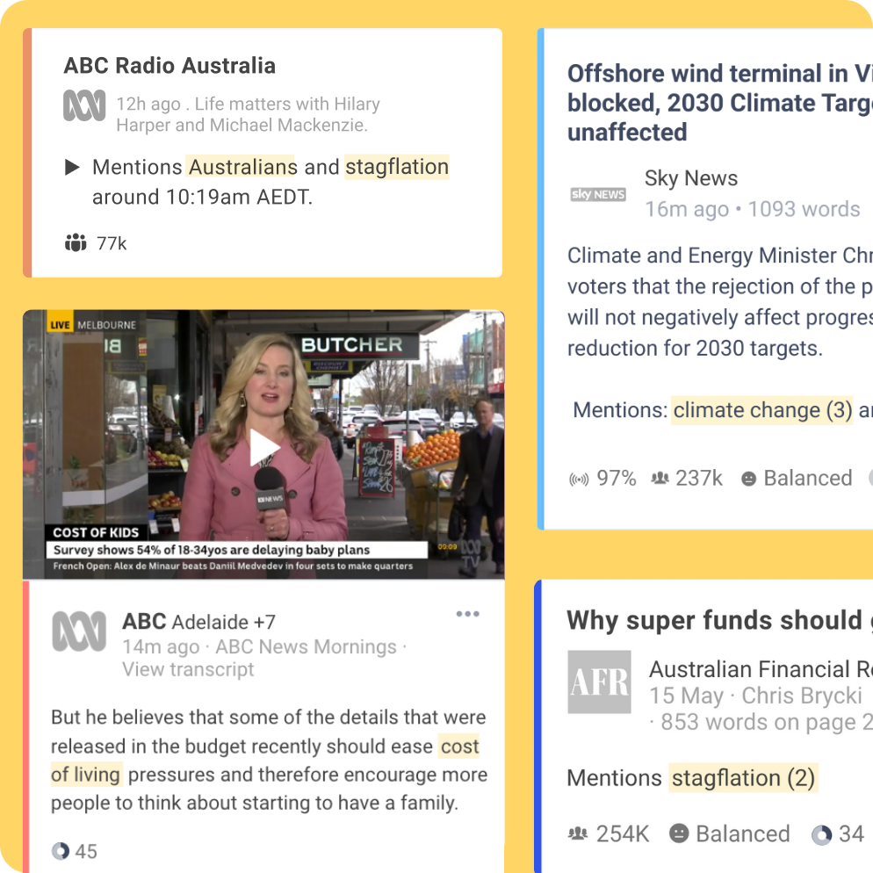
Task: Click the audience icon beside 77k
Action: click(x=76, y=242)
